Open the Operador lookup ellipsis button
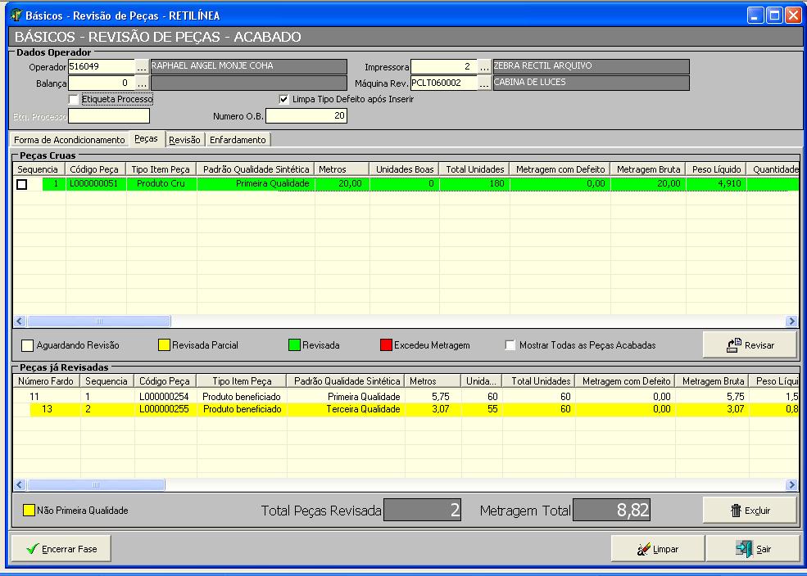Screen dimensions: 807x576 (142, 67)
